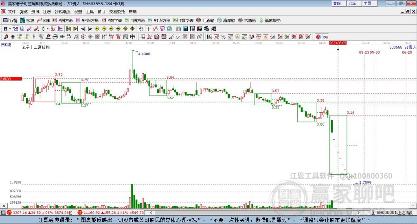Open the 资讯 menu
Image resolution: width=417 pixels, height=224 pixels.
pos(35,12)
